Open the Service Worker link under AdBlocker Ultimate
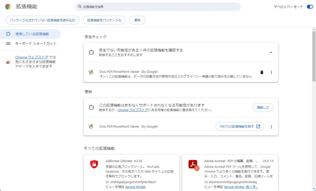This screenshot has height=191, width=316. (135, 187)
